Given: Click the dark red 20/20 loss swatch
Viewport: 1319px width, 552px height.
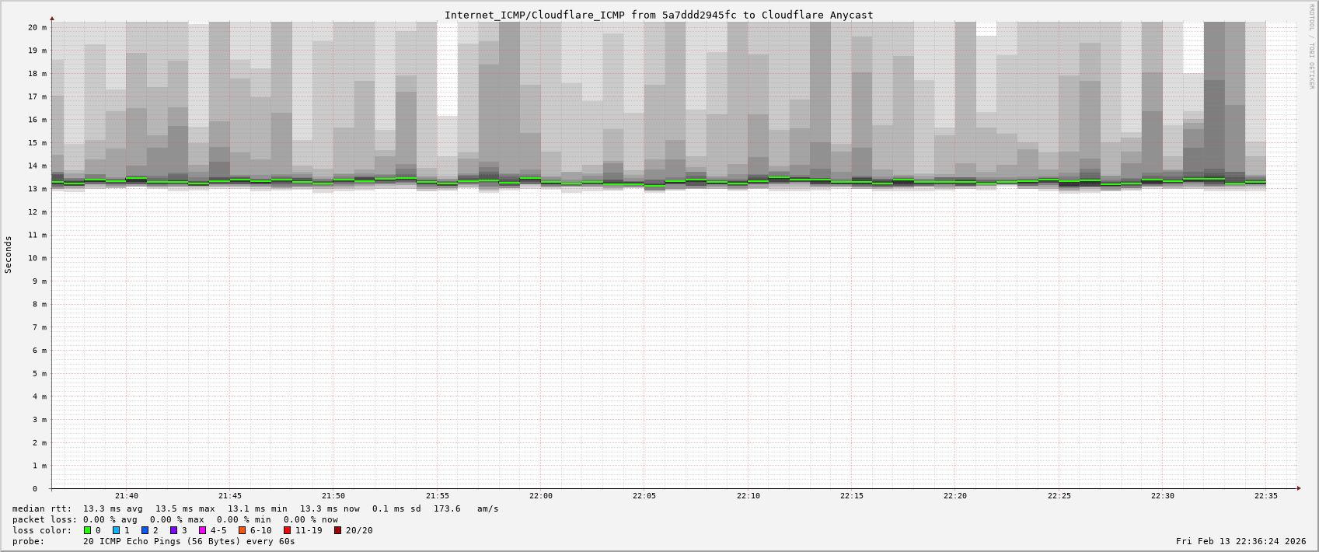Looking at the screenshot, I should coord(338,530).
